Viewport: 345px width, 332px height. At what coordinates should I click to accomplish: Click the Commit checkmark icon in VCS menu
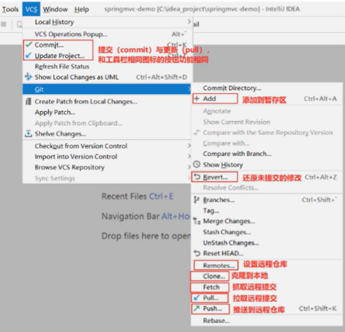(x=29, y=44)
